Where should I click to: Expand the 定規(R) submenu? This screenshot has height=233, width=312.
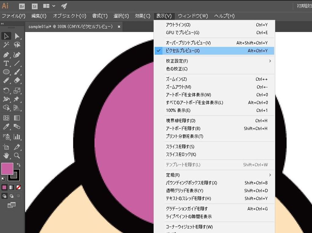[173, 175]
